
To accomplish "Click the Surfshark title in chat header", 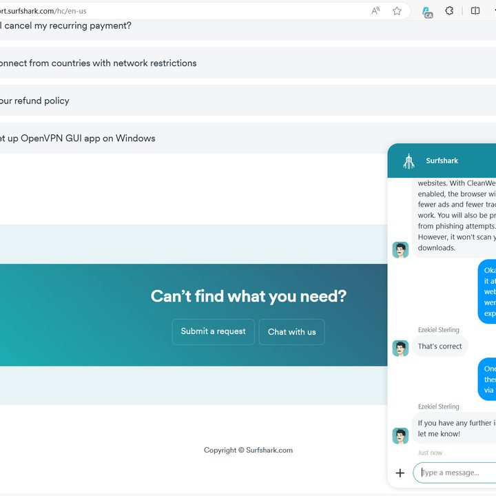I will tap(442, 161).
